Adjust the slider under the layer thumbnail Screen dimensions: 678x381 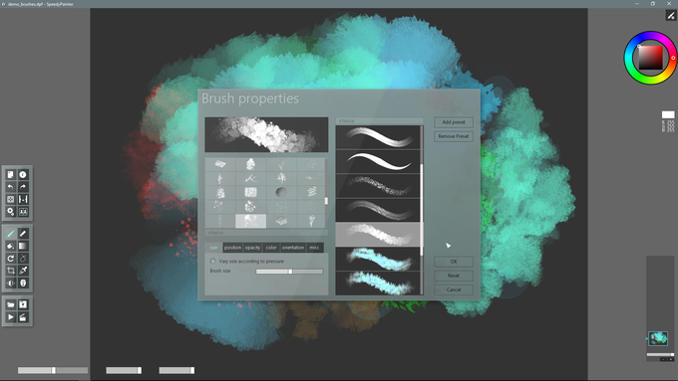pos(660,355)
